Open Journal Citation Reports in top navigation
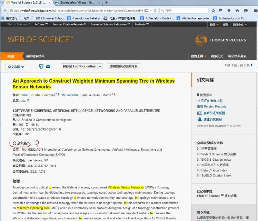Image resolution: width=258 pixels, height=221 pixels. (x=69, y=24)
